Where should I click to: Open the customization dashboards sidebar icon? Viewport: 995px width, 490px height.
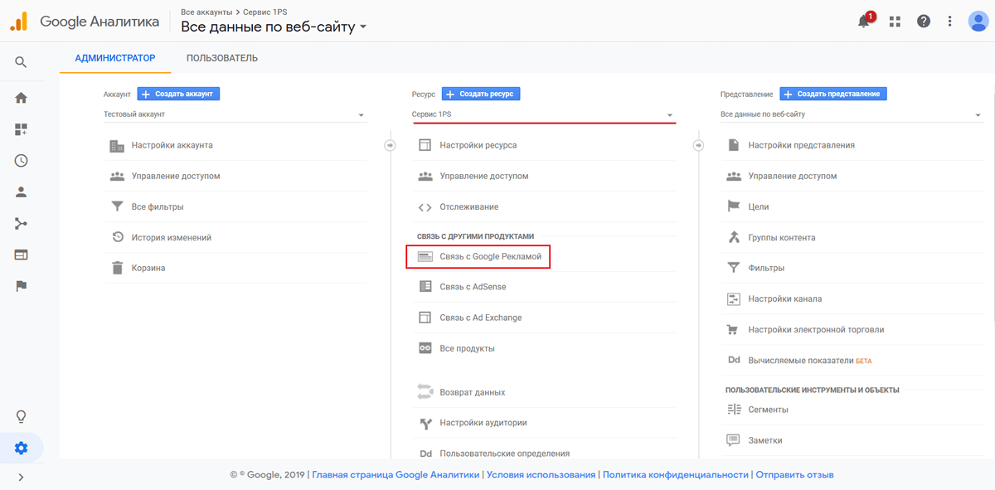(x=21, y=129)
